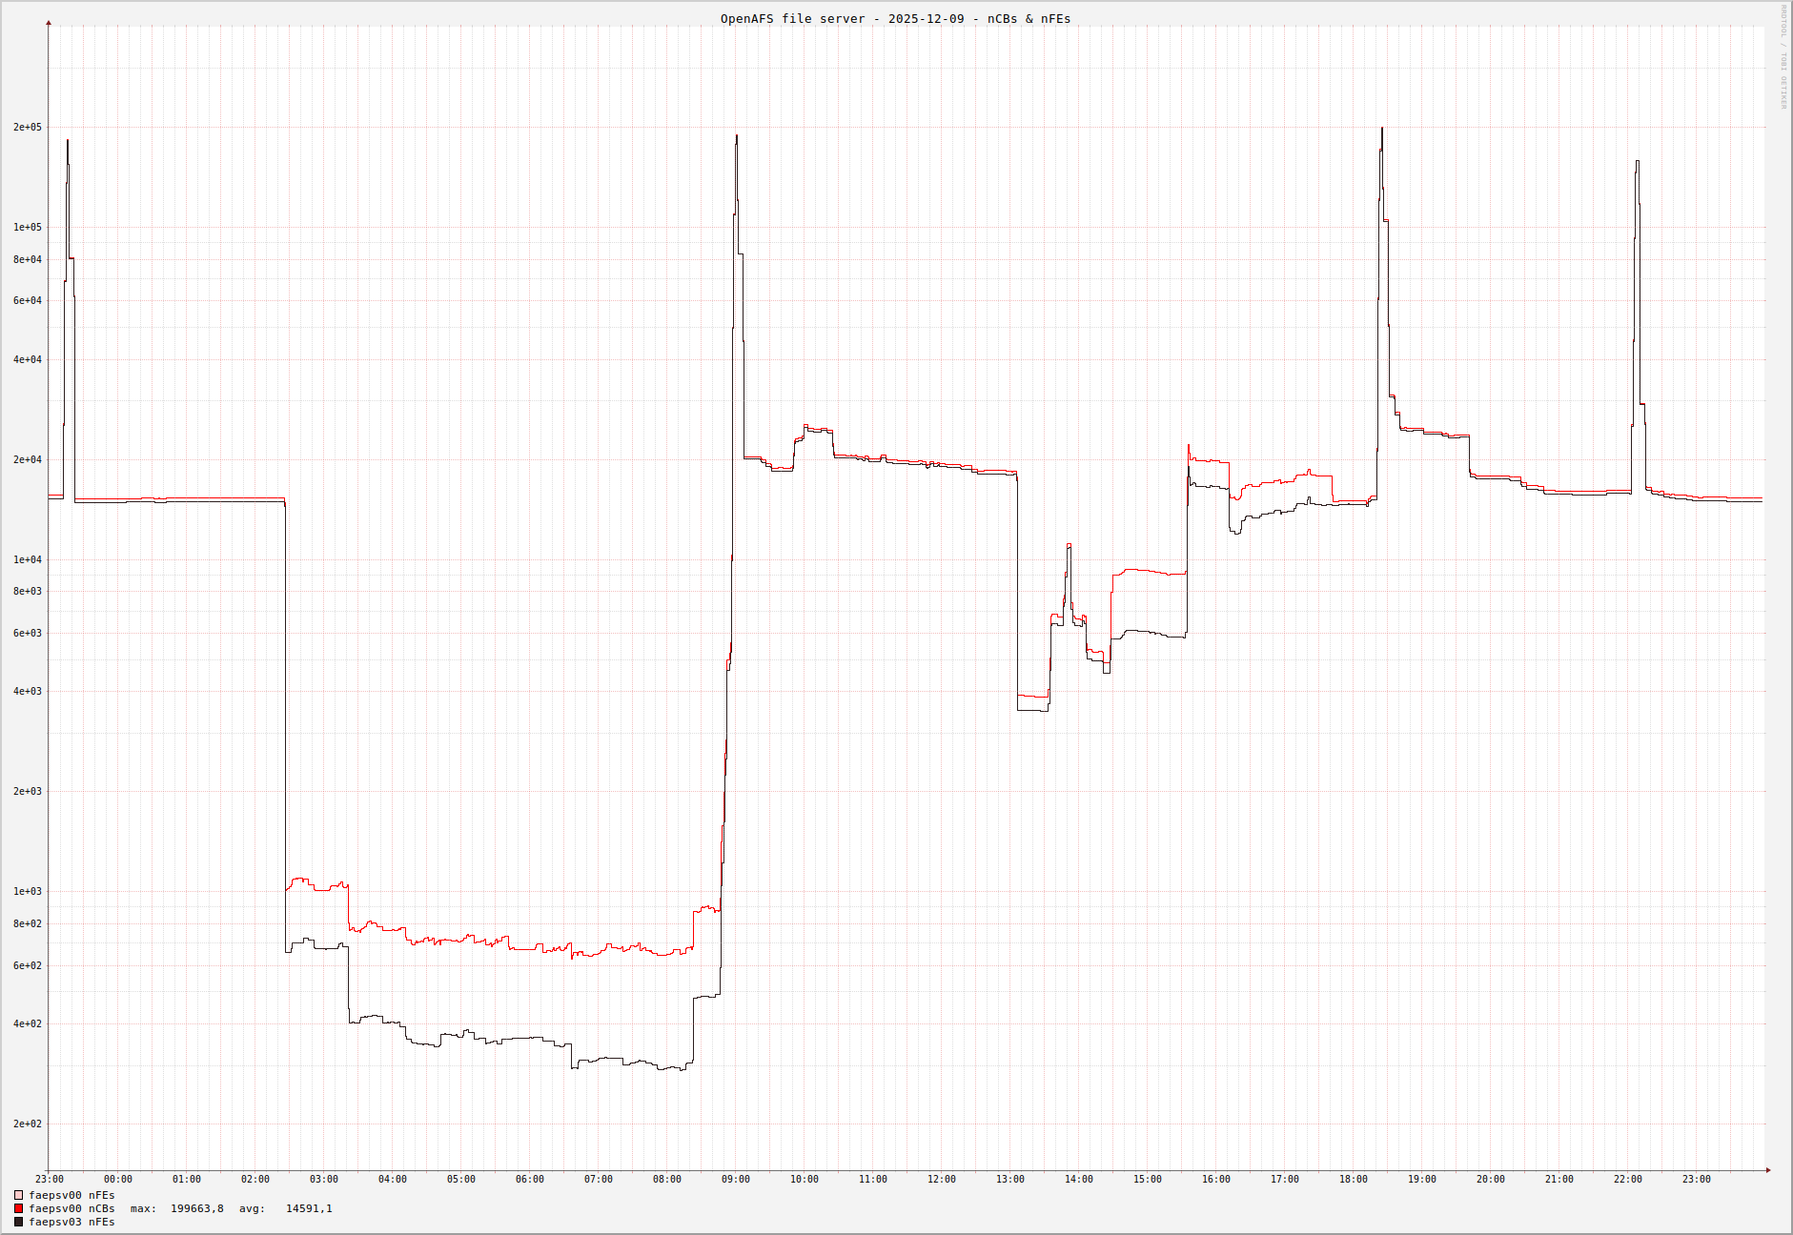Click the 22:00 label on the time axis

click(x=1627, y=1180)
